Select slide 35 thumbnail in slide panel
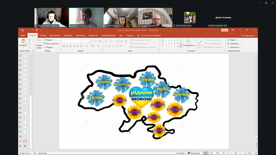Screen dimensions: 276x155 25,141
